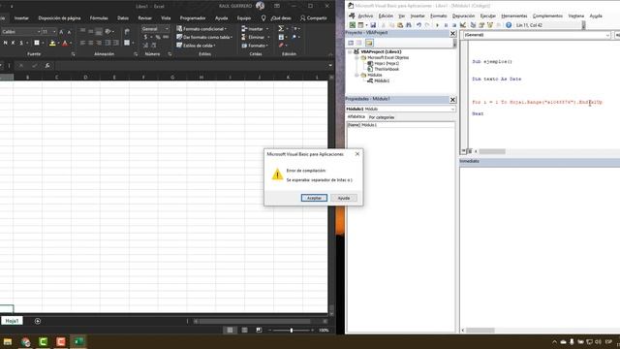The image size is (620, 349).
Task: Open Project Explorer icon in VBA toolbar
Action: tap(473, 25)
